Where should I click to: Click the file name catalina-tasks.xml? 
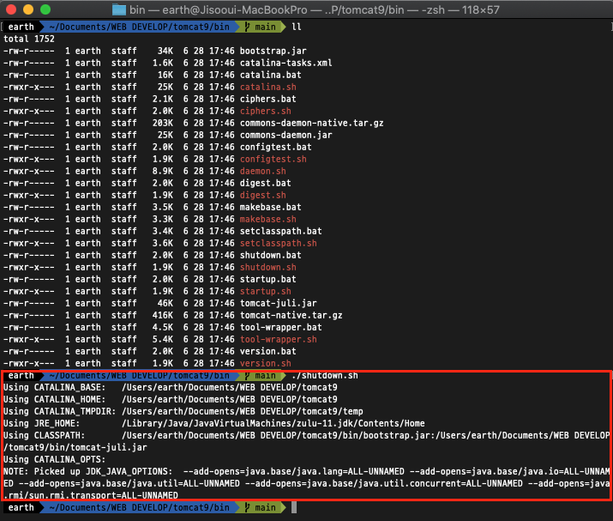(285, 63)
